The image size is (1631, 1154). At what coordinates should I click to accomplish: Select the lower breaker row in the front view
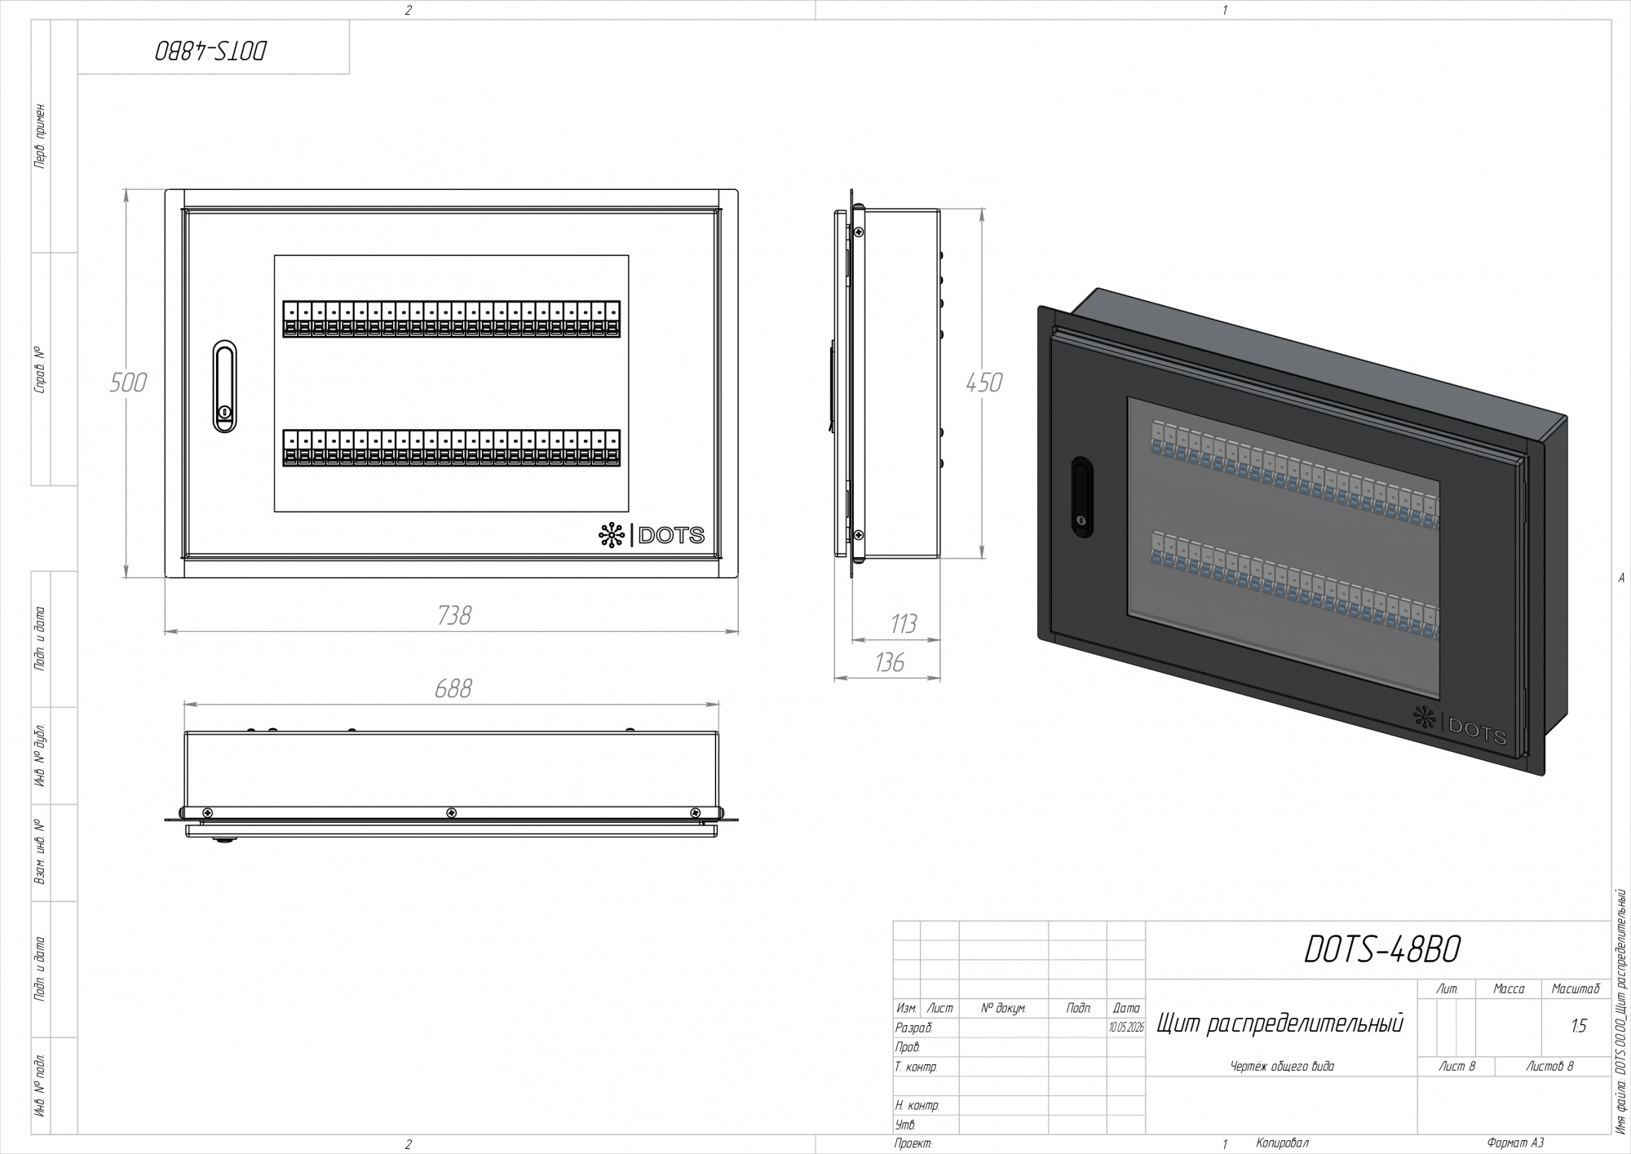[x=452, y=448]
